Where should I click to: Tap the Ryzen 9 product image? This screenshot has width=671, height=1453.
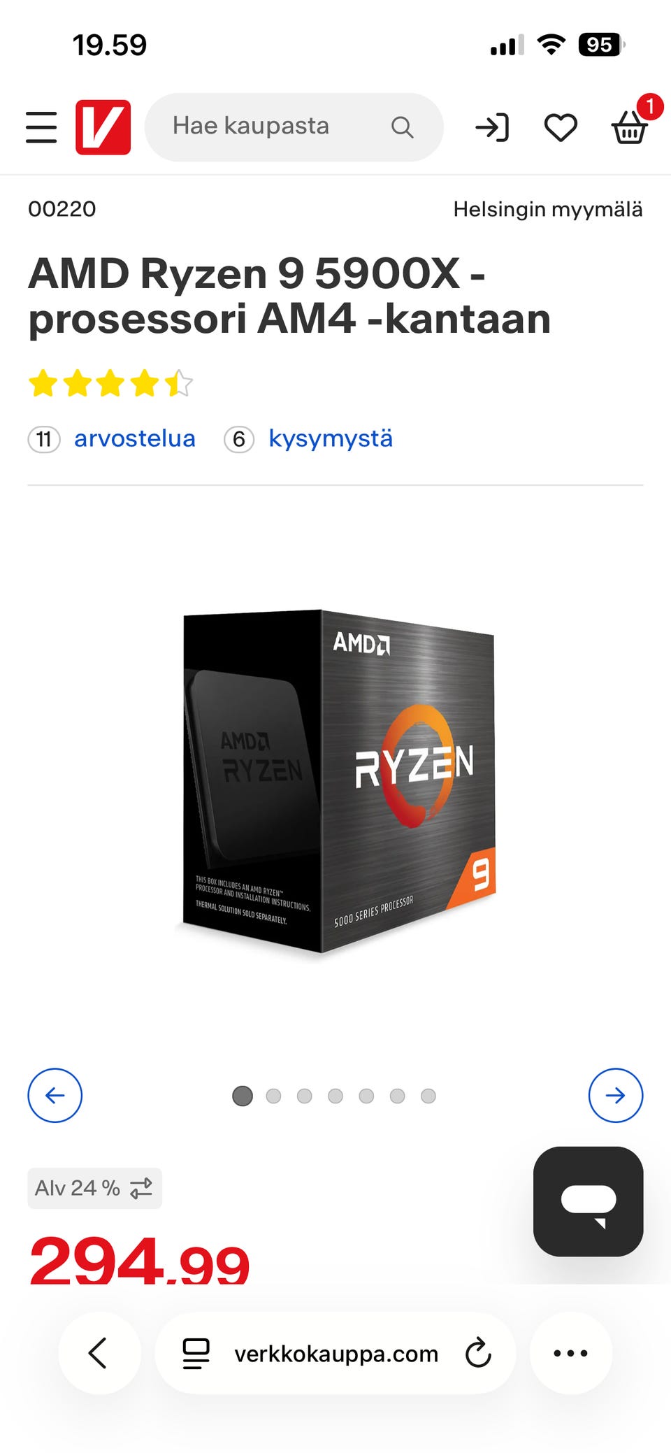pyautogui.click(x=337, y=781)
